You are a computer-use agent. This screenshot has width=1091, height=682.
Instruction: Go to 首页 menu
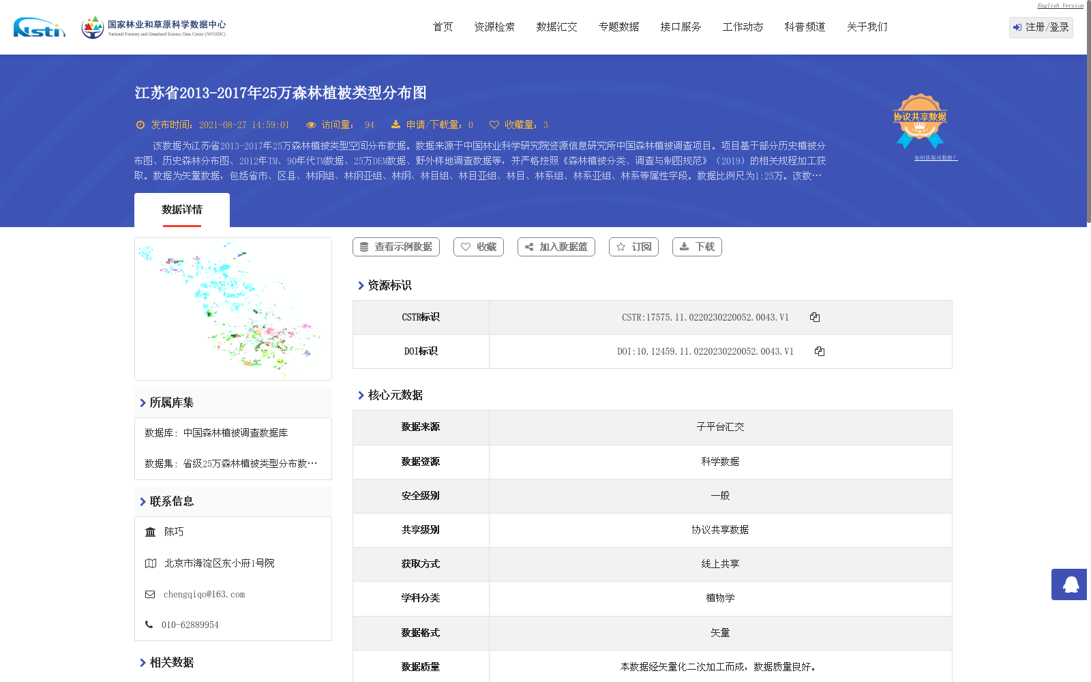(443, 27)
